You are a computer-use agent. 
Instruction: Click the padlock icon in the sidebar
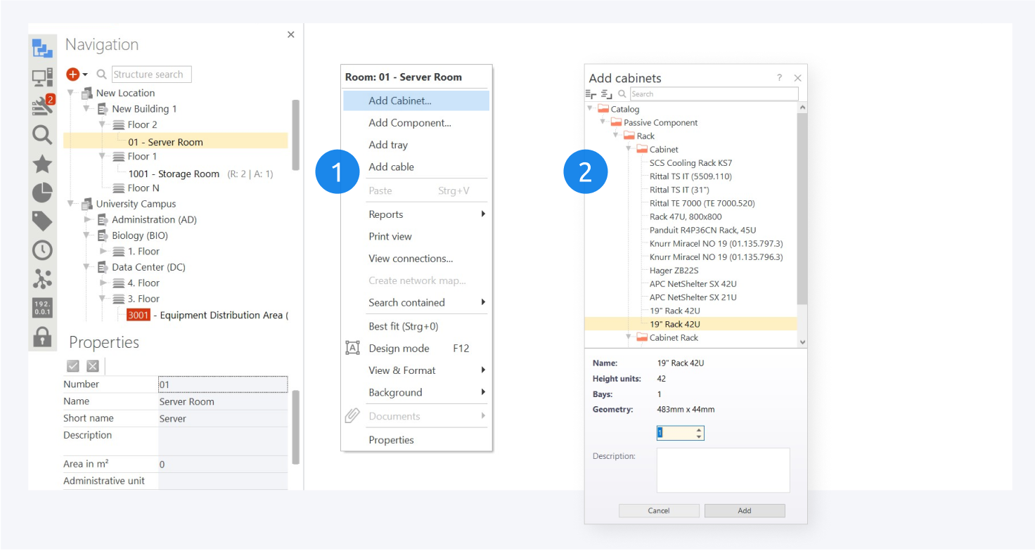42,337
